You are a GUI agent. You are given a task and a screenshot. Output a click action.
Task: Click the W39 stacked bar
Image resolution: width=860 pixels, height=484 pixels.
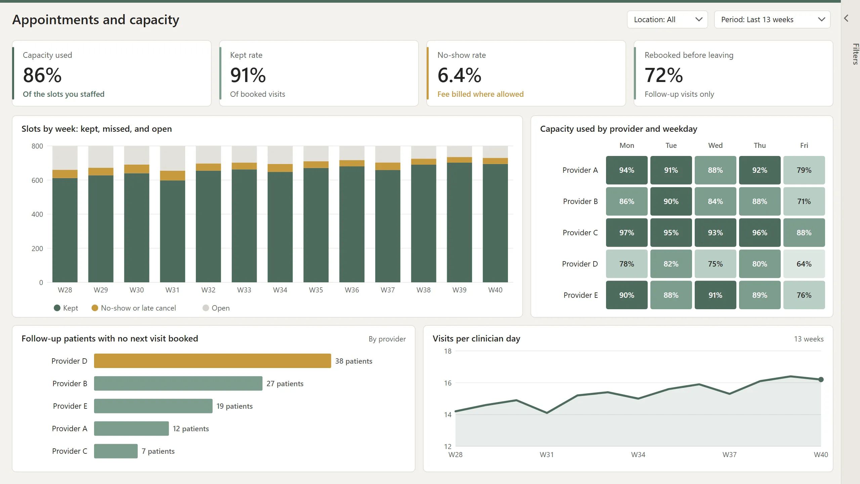click(459, 214)
